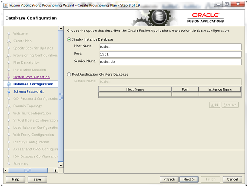Click the Add button under RAC table
This screenshot has height=187, width=248.
(214, 105)
